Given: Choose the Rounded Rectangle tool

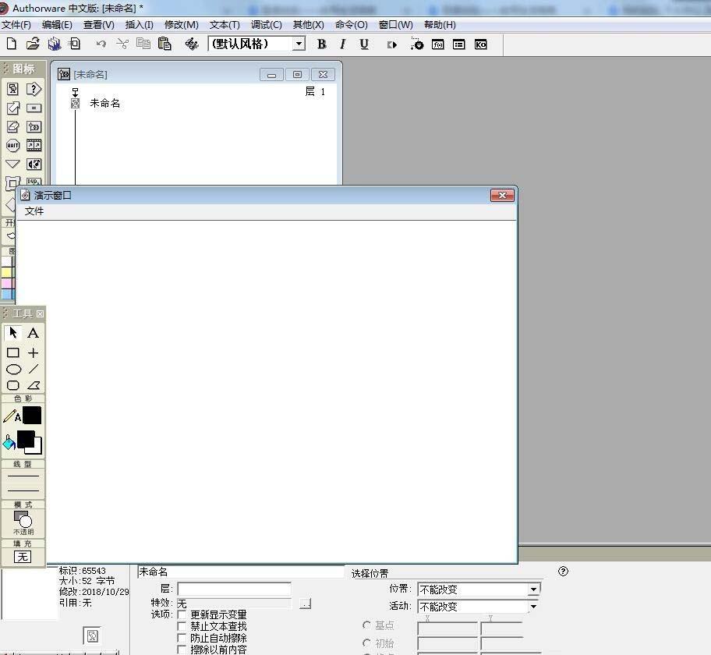Looking at the screenshot, I should (x=13, y=385).
